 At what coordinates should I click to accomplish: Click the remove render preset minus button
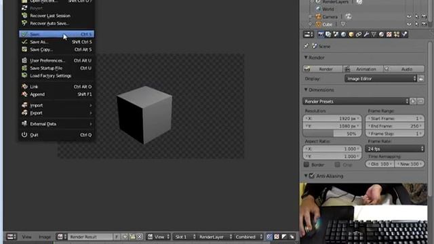coord(420,101)
